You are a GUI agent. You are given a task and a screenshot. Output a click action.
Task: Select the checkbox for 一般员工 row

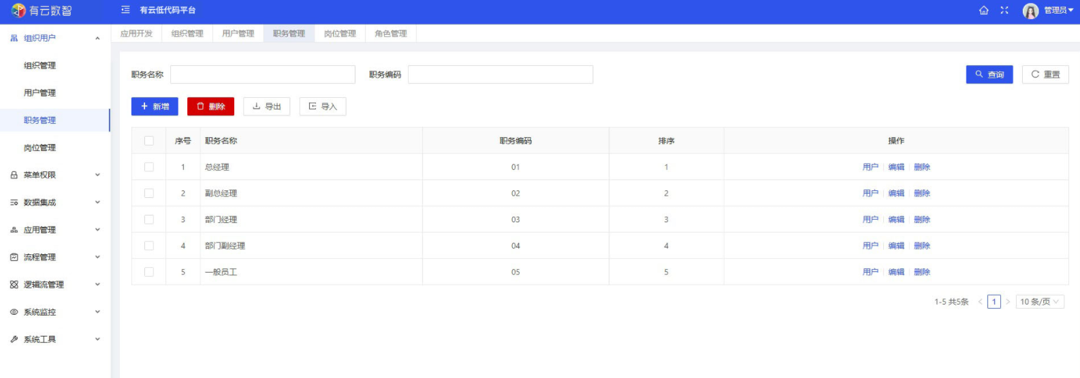pyautogui.click(x=149, y=272)
